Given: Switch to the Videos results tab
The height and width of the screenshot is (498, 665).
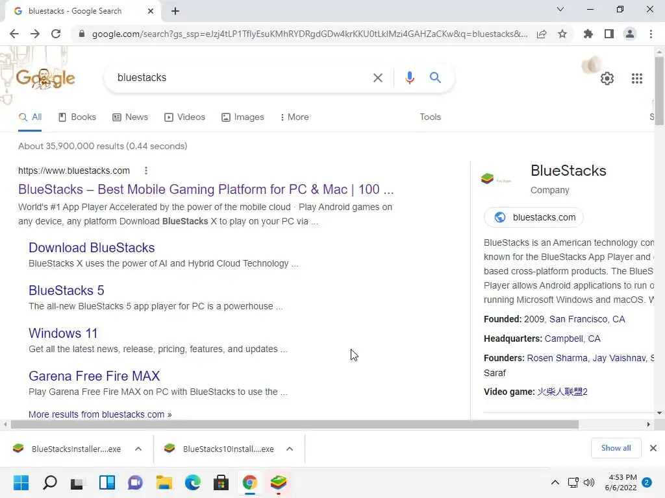Looking at the screenshot, I should pos(185,117).
